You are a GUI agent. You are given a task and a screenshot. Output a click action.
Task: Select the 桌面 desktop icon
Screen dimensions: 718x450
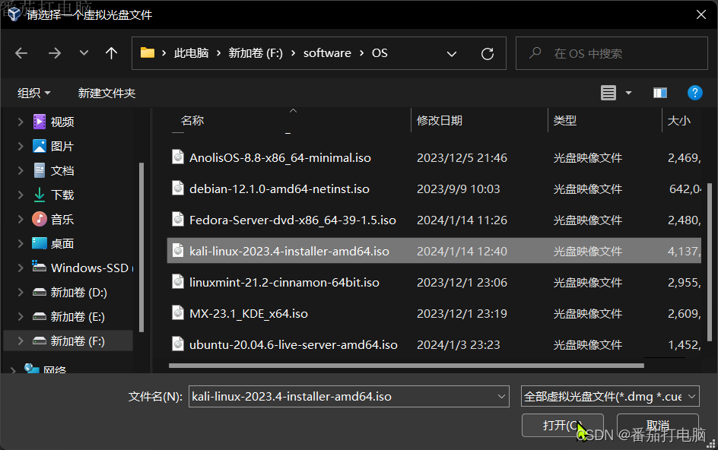(40, 243)
